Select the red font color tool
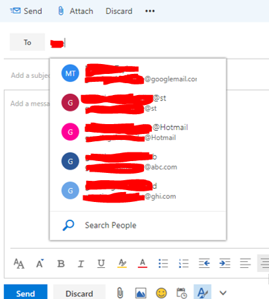The image size is (269, 299). point(143,263)
